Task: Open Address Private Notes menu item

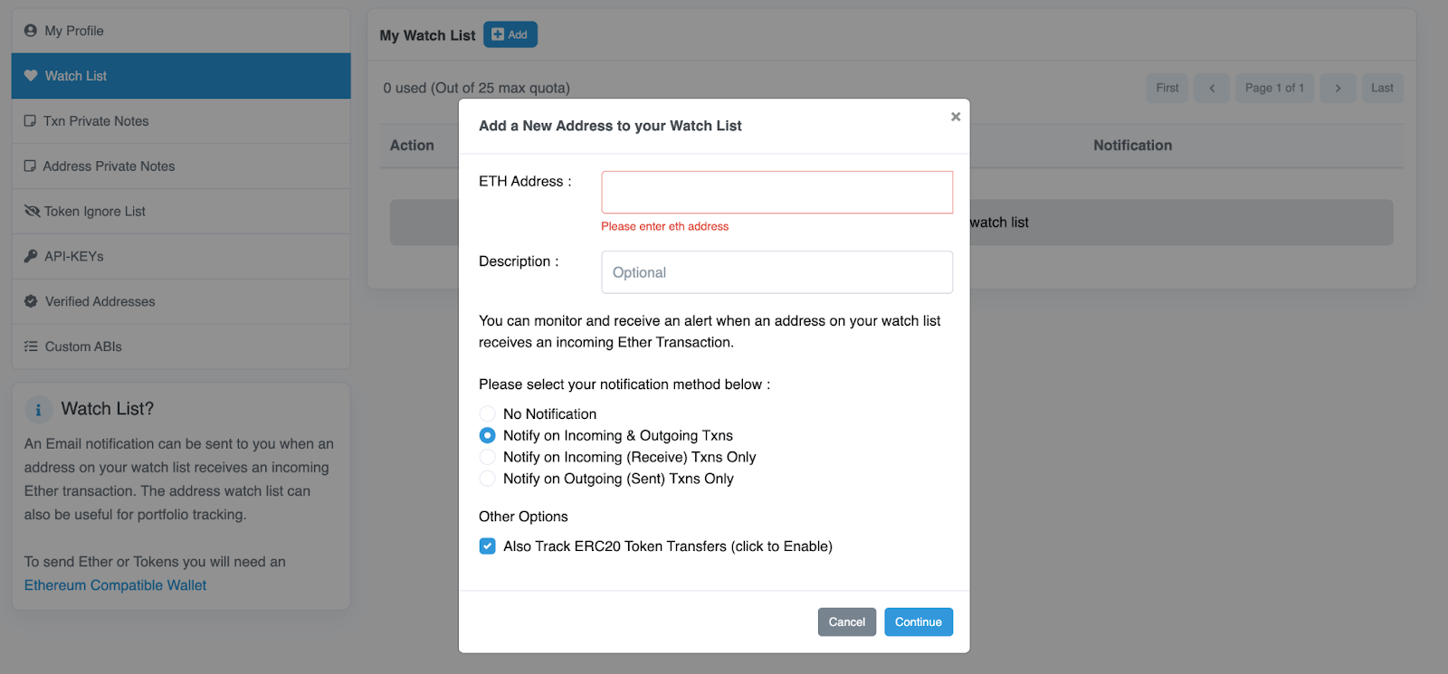Action: [109, 166]
